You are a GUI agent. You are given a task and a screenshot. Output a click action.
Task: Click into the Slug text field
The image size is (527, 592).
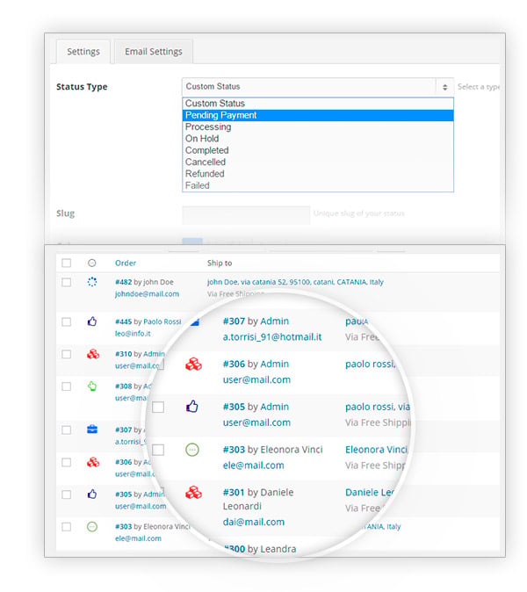click(x=246, y=215)
